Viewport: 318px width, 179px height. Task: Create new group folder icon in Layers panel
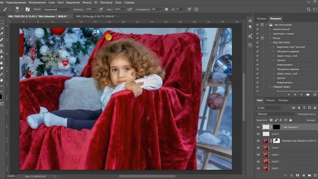(x=309, y=176)
